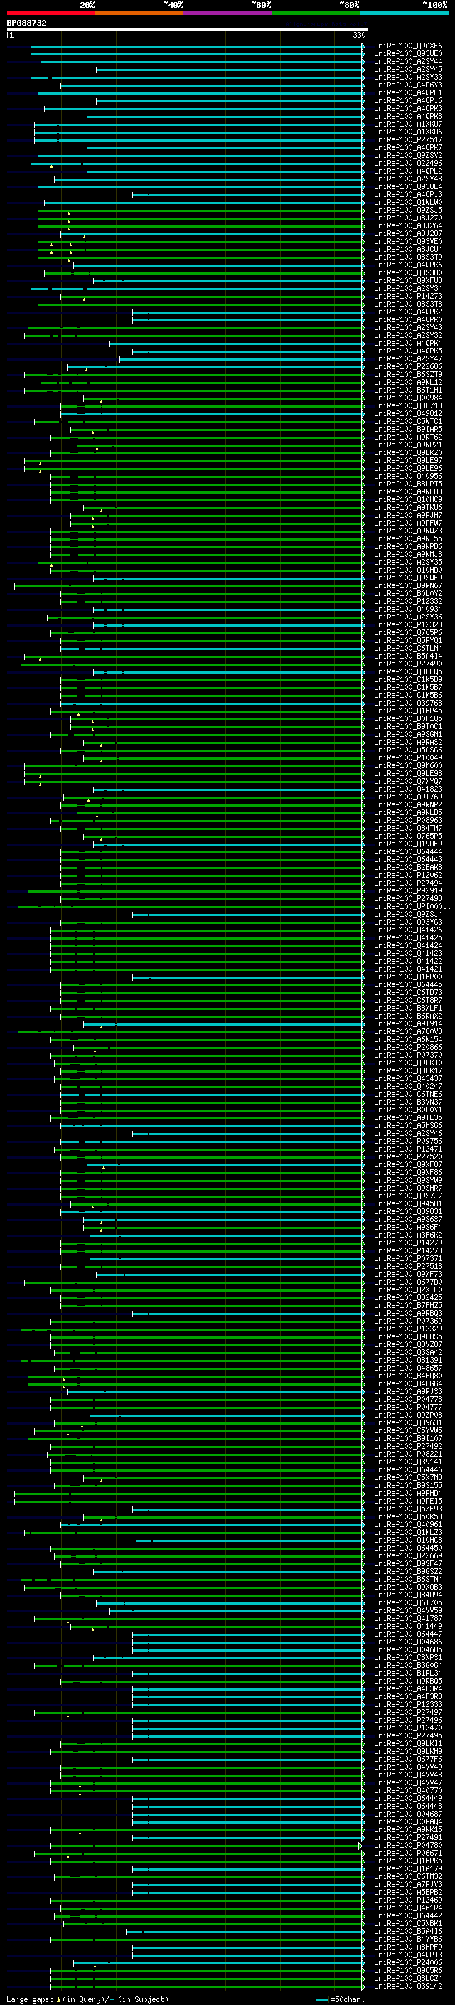Viewport: 455px width, 2005px height.
Task: Open hit UniRef100_A2SY44
Action: [408, 61]
